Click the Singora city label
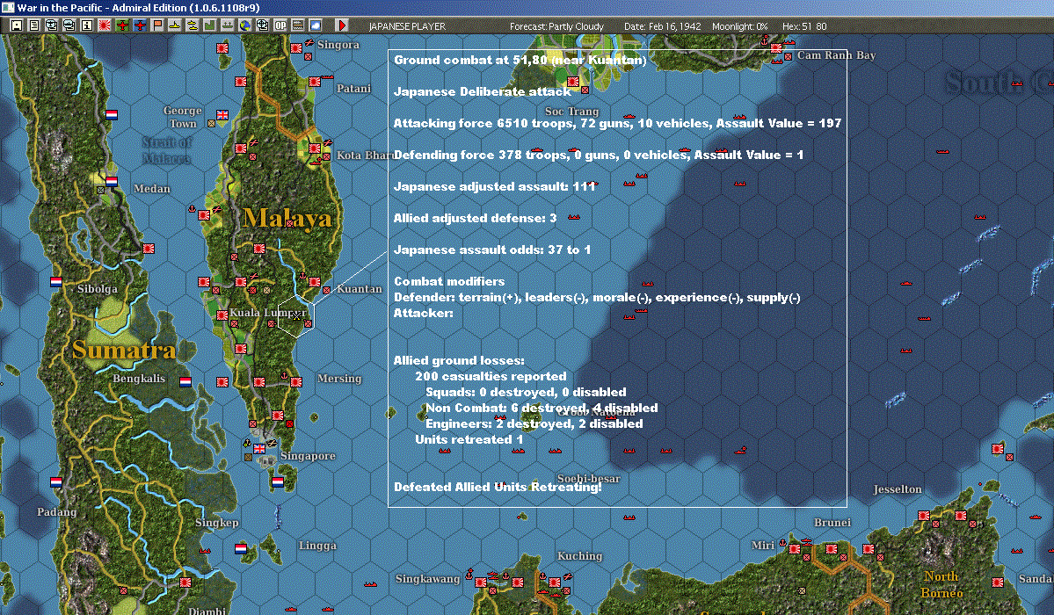The width and height of the screenshot is (1054, 615). 338,45
